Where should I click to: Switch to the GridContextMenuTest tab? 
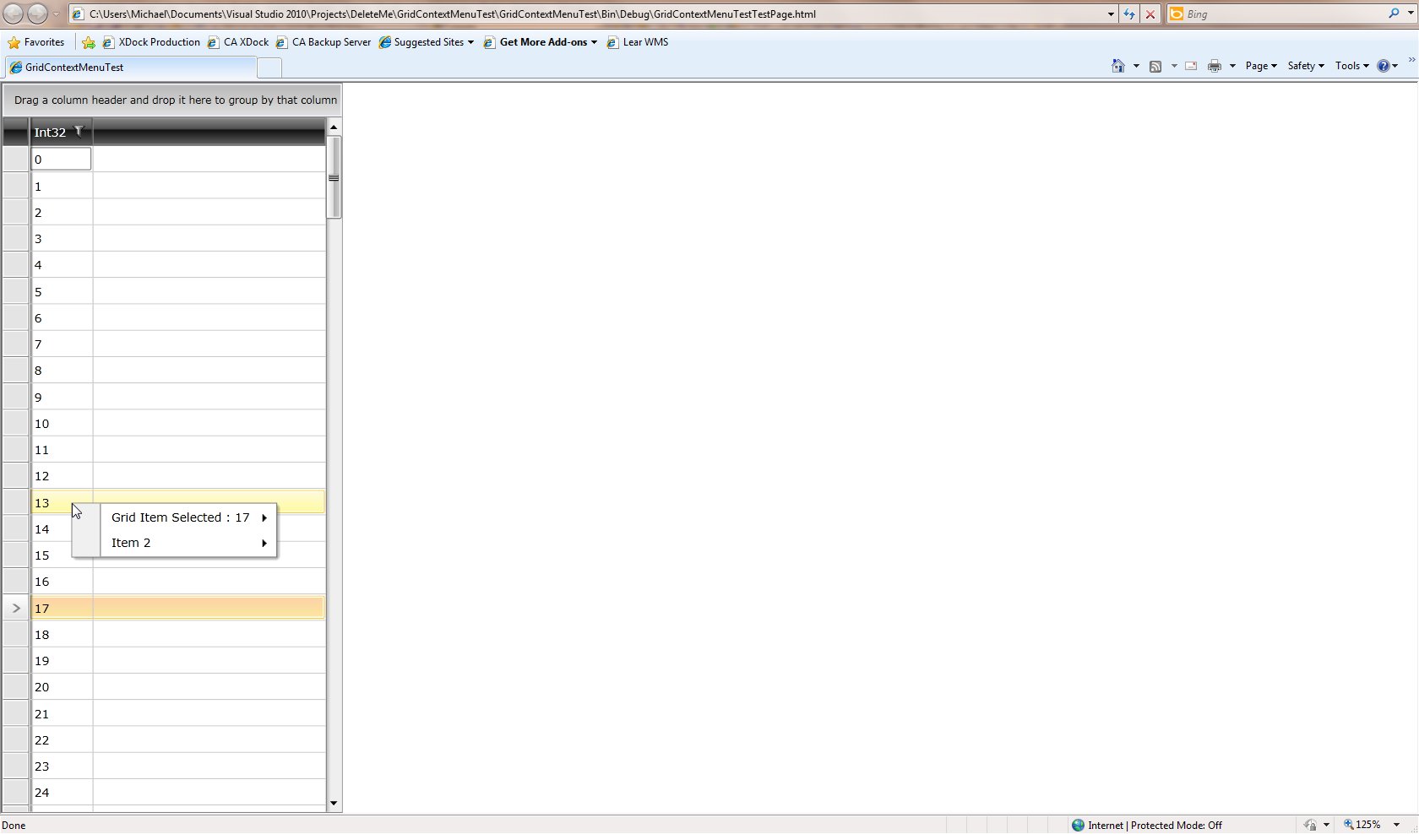pyautogui.click(x=130, y=68)
